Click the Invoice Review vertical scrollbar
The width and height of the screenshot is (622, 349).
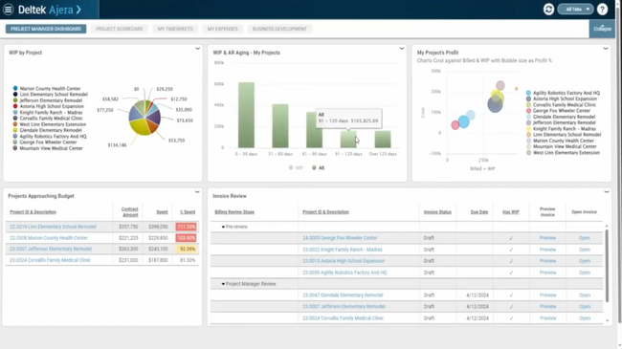(607, 266)
